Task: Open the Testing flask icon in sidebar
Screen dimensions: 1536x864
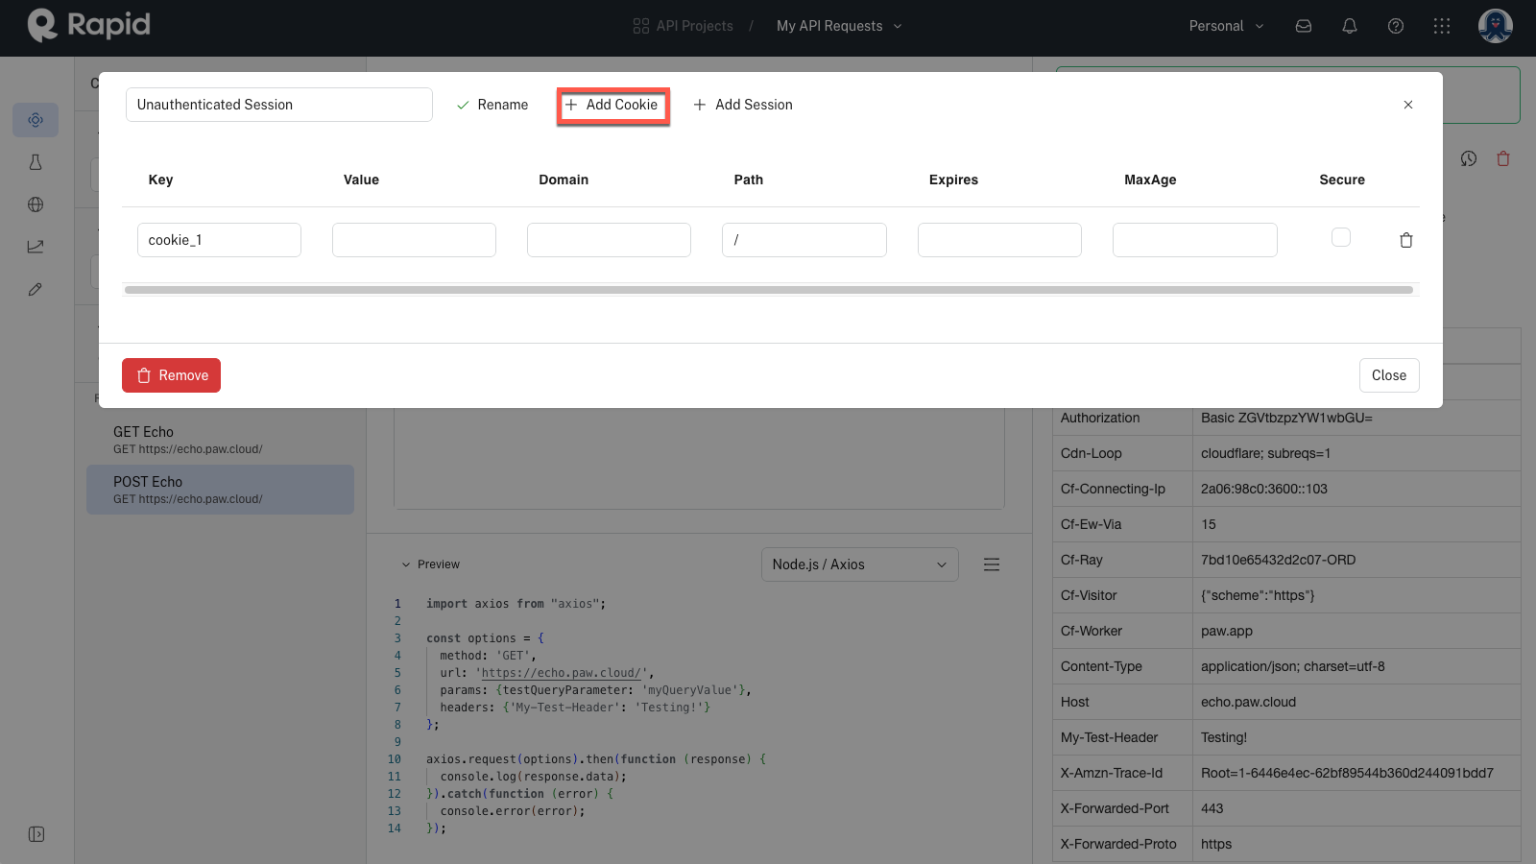Action: [x=36, y=162]
